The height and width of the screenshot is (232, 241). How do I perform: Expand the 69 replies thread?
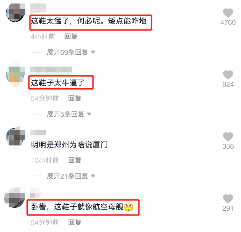(71, 52)
